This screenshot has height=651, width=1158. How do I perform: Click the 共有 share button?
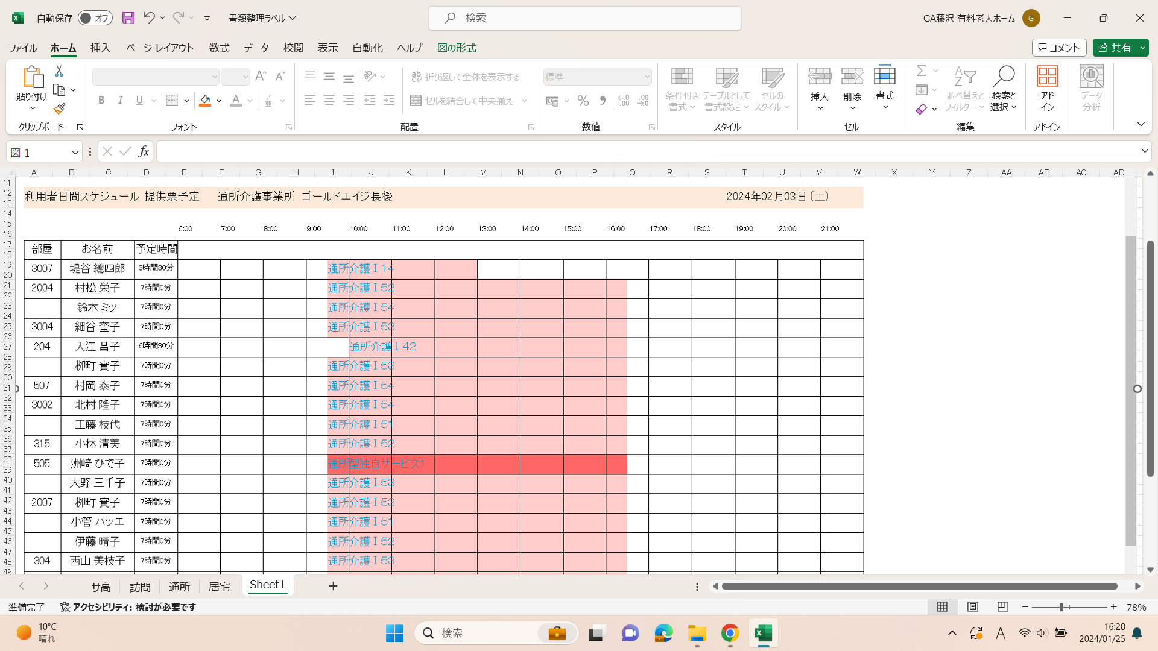pyautogui.click(x=1115, y=48)
